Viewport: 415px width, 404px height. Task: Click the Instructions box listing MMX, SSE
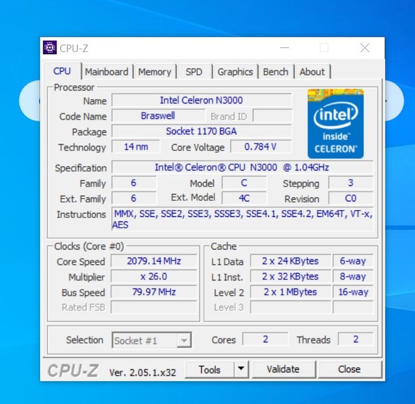click(242, 219)
